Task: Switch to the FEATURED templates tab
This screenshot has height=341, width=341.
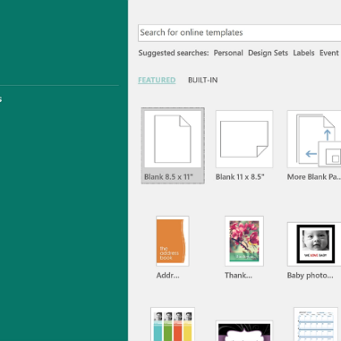Action: point(157,80)
